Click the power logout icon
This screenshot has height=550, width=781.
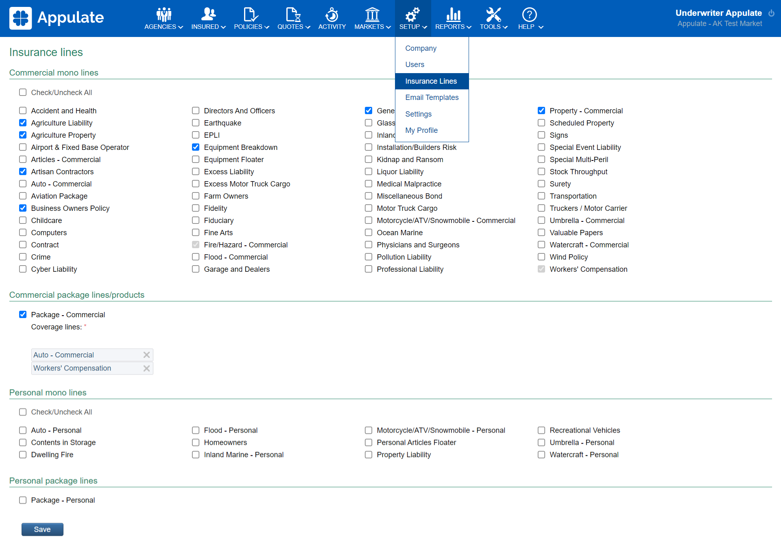tap(771, 13)
